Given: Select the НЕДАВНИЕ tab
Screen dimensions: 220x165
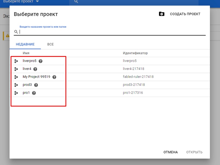Looking at the screenshot, I should [x=25, y=44].
